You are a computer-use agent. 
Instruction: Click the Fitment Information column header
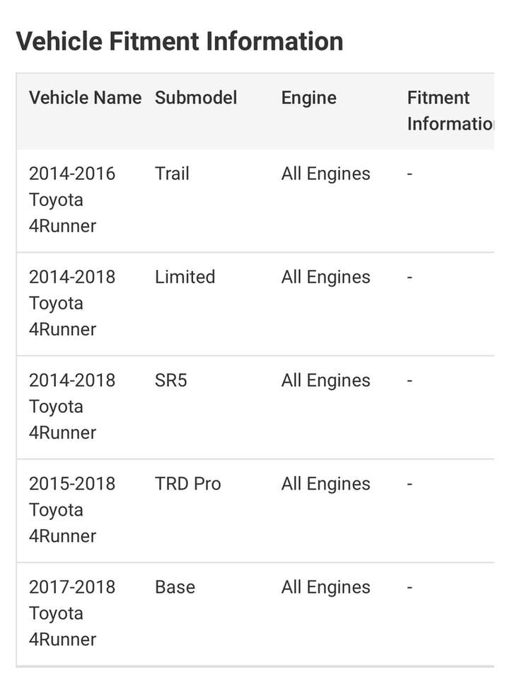pos(450,110)
